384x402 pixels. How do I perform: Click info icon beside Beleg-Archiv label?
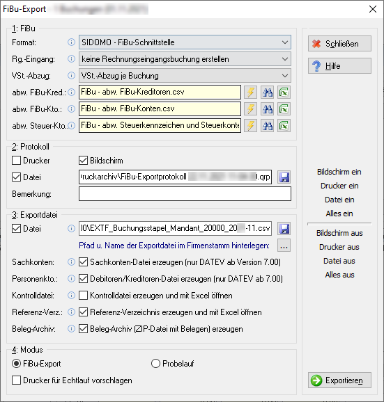71,329
